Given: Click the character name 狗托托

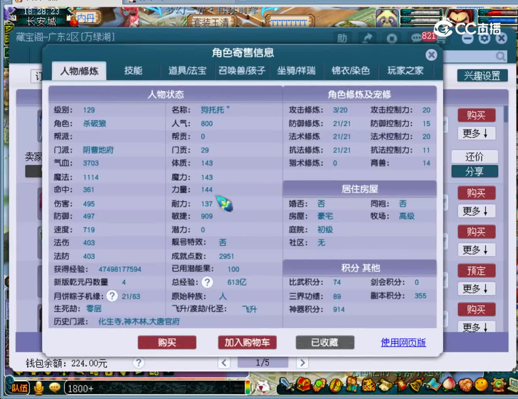Looking at the screenshot, I should tap(212, 110).
